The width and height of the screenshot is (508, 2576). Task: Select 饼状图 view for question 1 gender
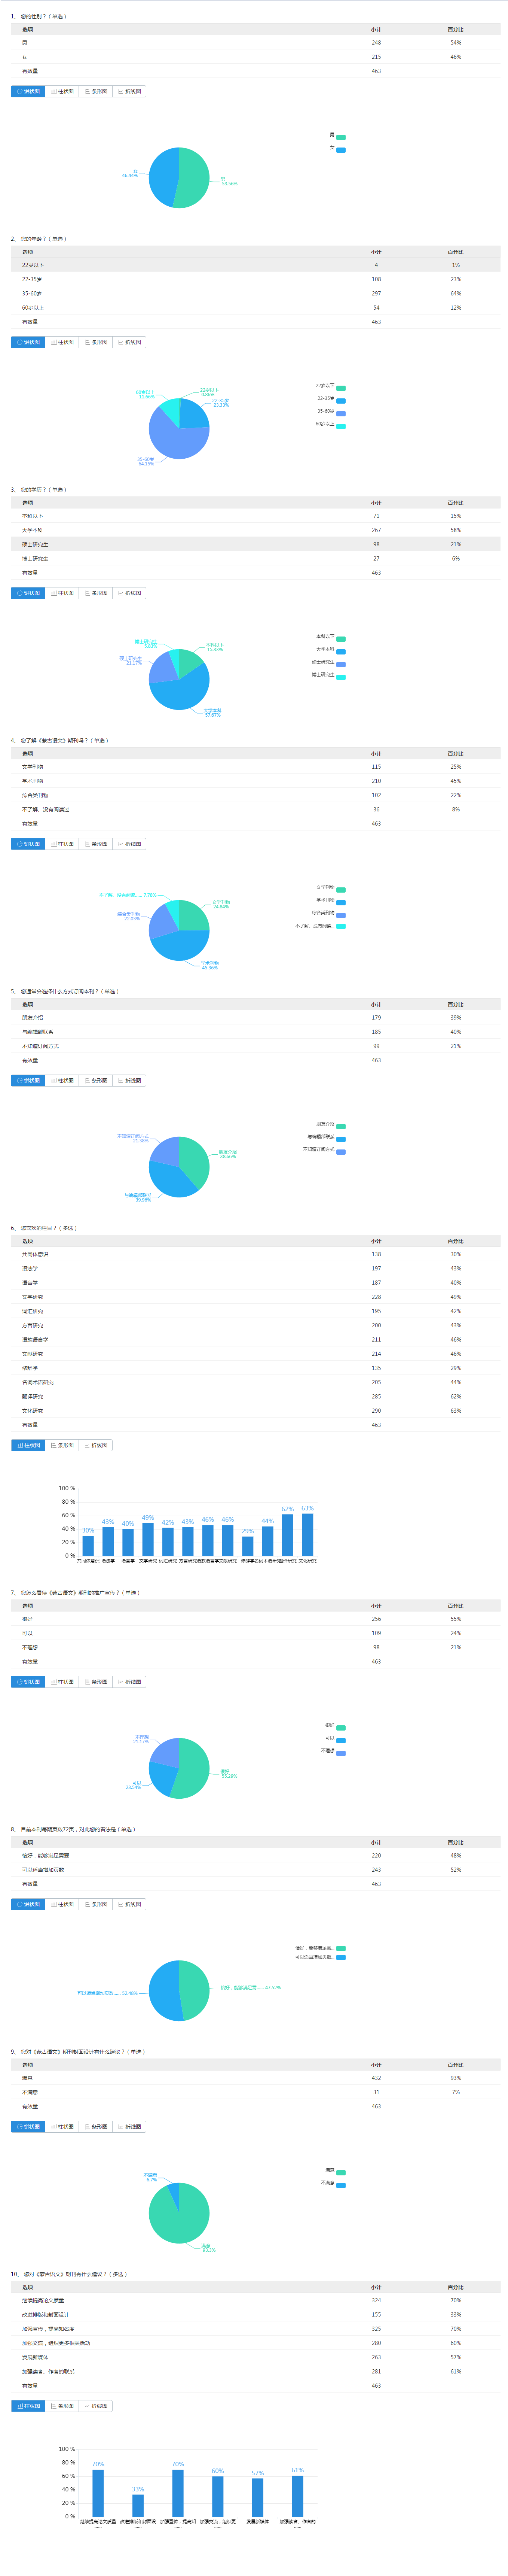tap(28, 91)
